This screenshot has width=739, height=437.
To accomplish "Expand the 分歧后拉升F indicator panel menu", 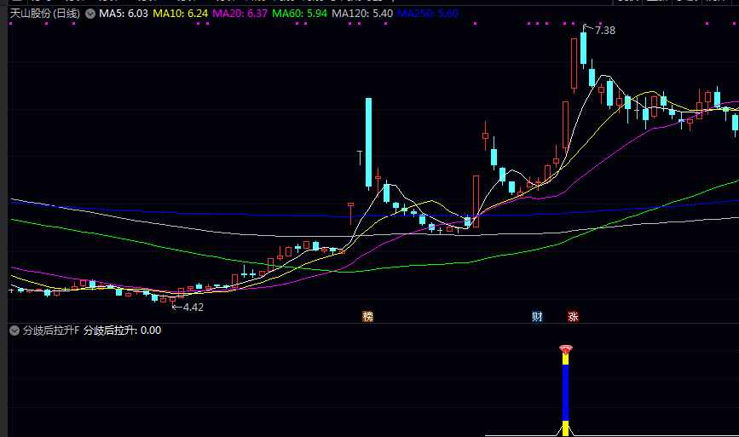I will [14, 331].
